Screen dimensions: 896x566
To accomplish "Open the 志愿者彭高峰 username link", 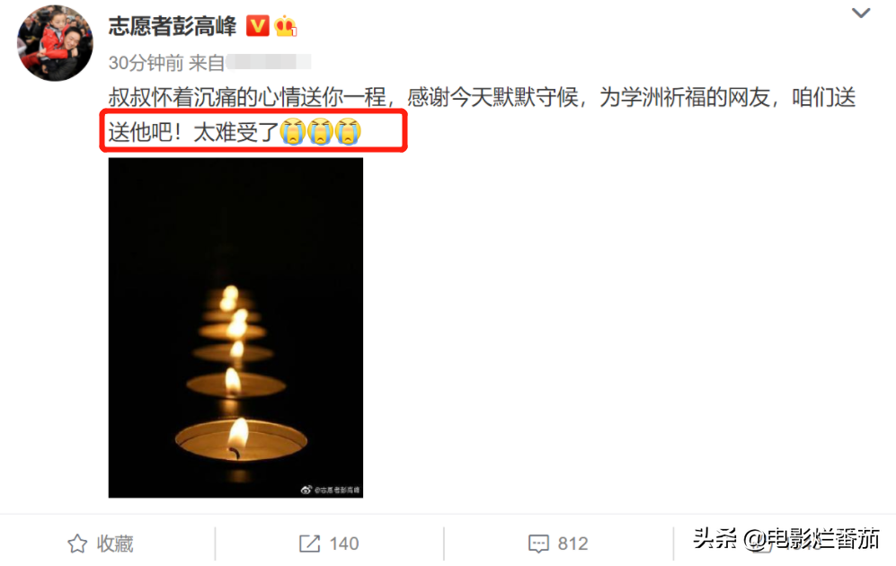I will click(172, 26).
